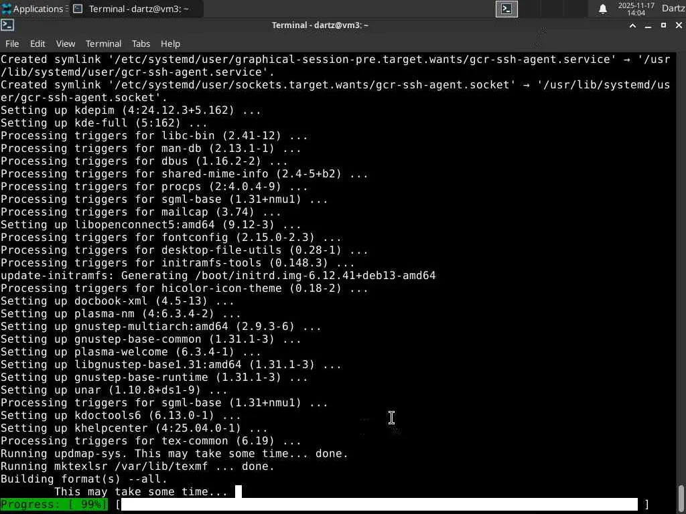Click the white apt progress bar
This screenshot has height=514, width=686.
(379, 504)
